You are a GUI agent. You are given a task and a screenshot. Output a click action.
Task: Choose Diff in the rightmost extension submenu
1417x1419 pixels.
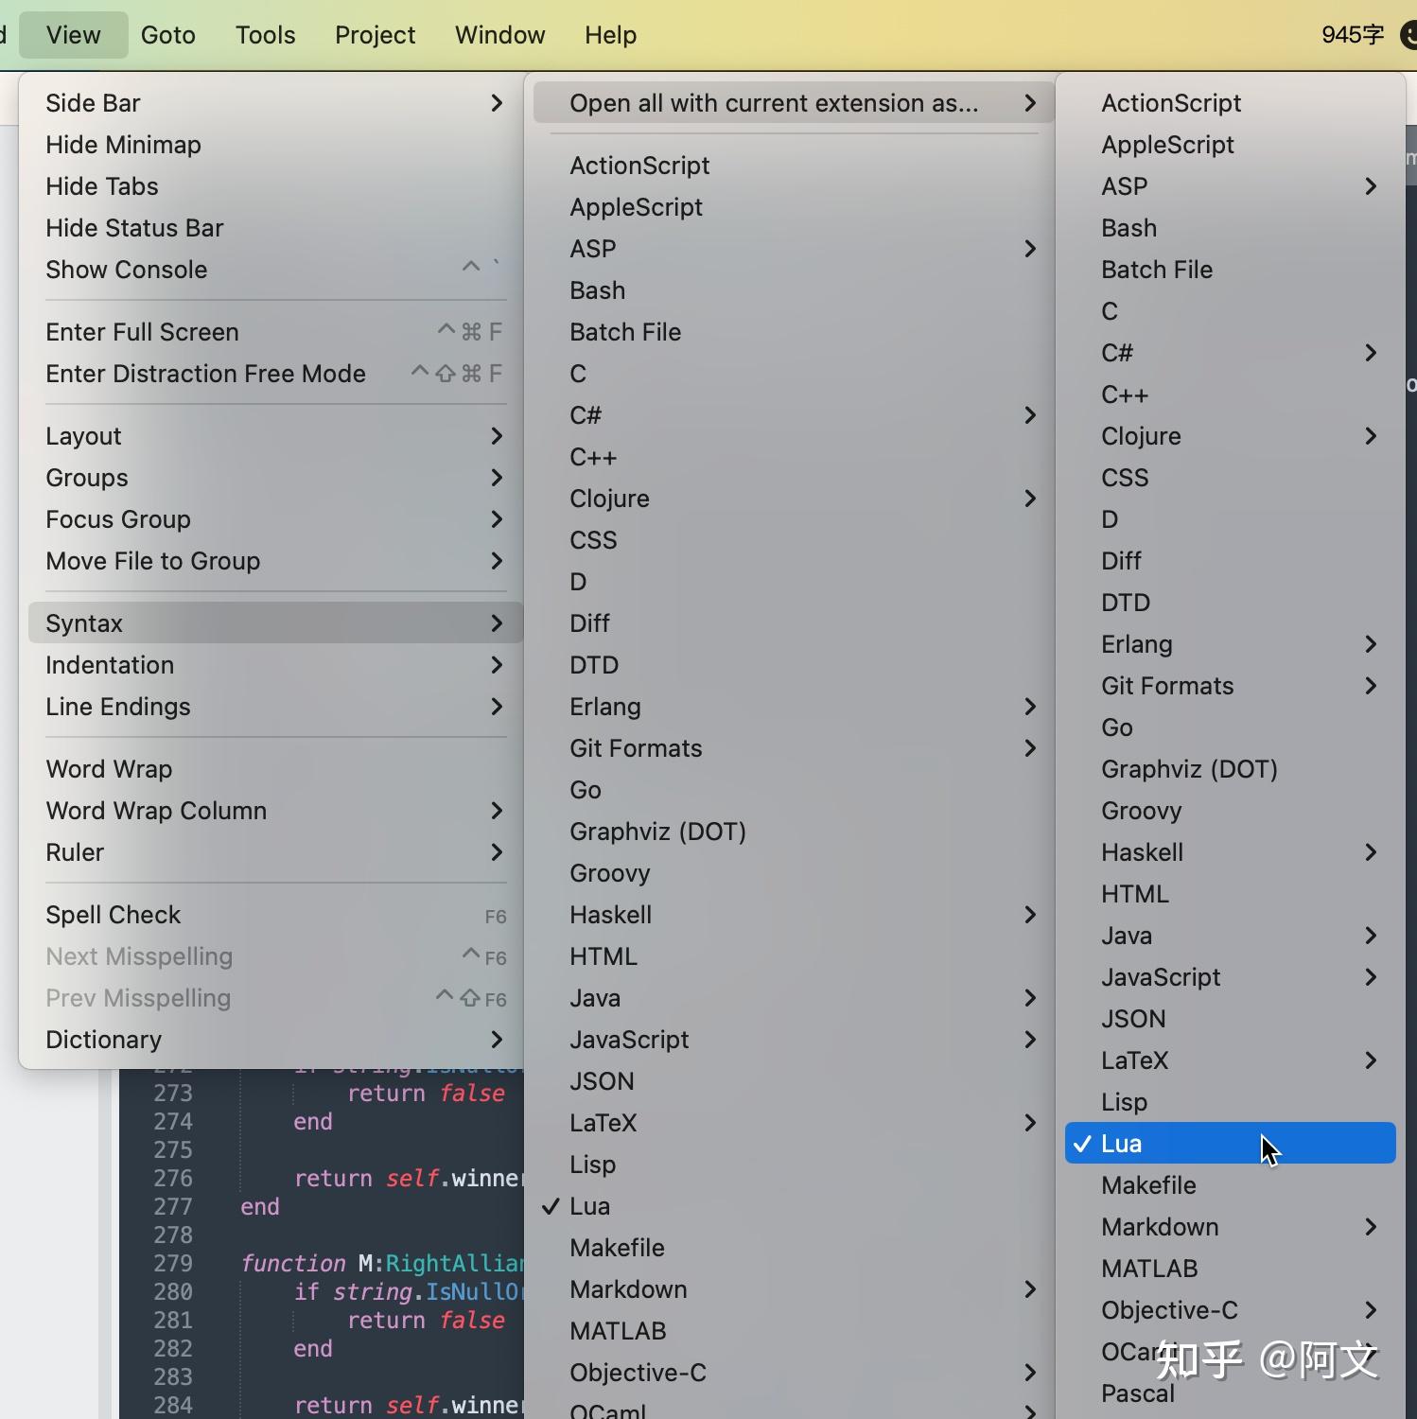[1230, 561]
